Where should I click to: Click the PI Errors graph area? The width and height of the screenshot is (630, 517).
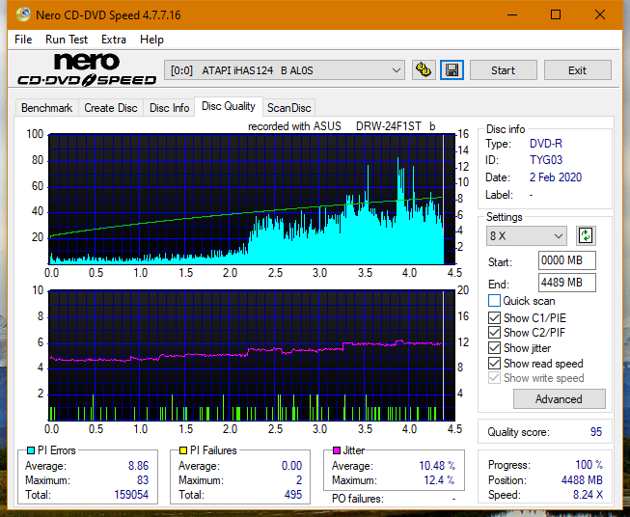[252, 200]
